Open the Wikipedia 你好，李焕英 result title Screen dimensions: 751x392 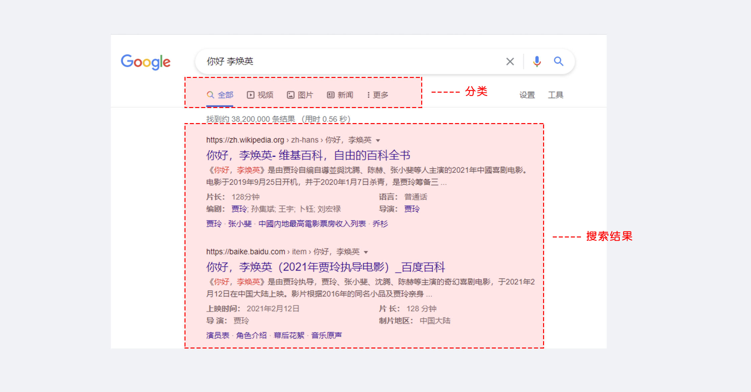click(308, 155)
